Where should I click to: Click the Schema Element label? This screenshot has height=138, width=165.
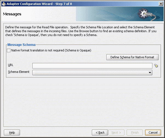19,72
